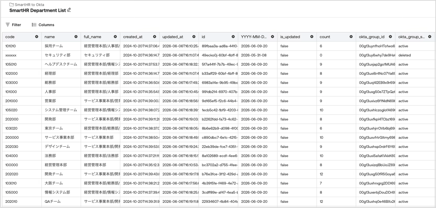The width and height of the screenshot is (436, 208).
Task: Select date cell 2026-05-31-08
Action: coord(258,55)
